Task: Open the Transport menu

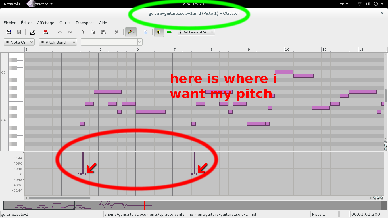Action: pyautogui.click(x=85, y=23)
